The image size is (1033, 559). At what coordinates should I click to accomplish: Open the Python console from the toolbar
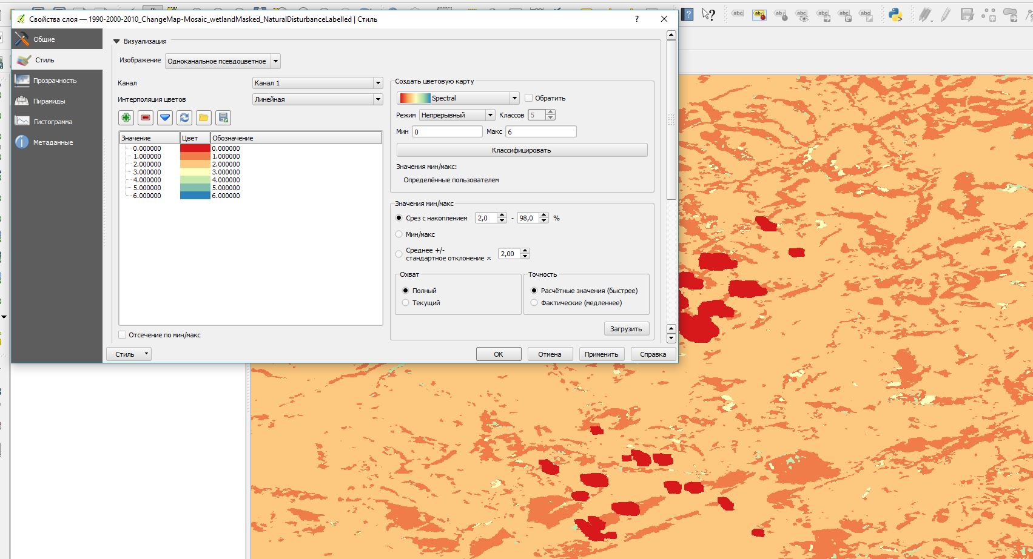click(895, 15)
